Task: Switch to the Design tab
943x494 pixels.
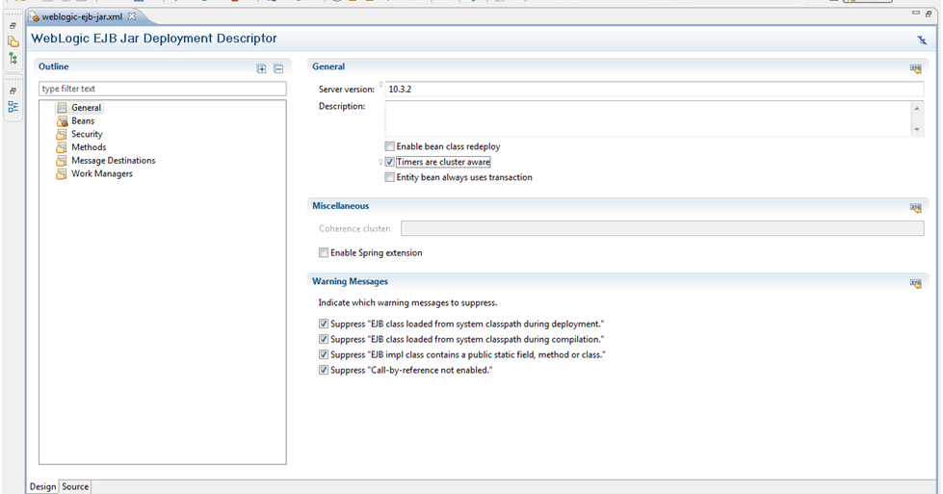Action: pyautogui.click(x=42, y=487)
